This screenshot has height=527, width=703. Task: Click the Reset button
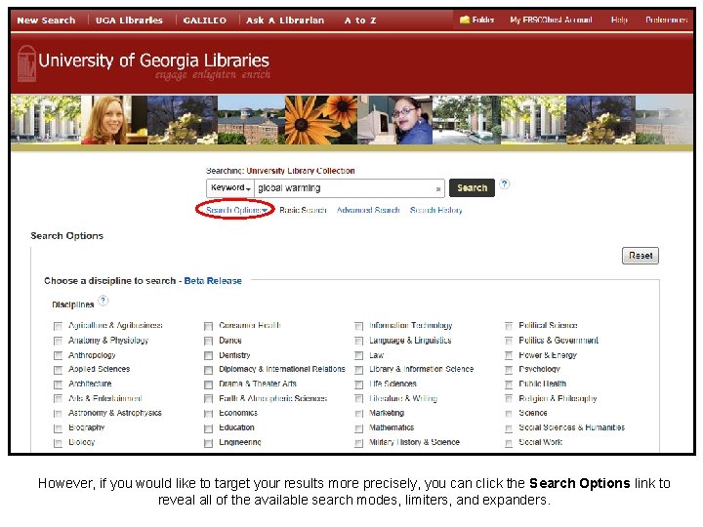click(641, 256)
